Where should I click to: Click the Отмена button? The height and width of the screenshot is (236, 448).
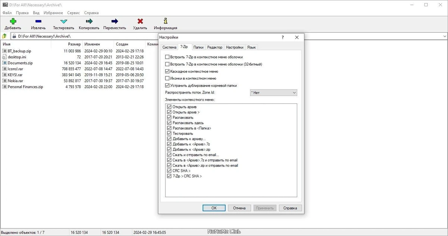(239, 208)
